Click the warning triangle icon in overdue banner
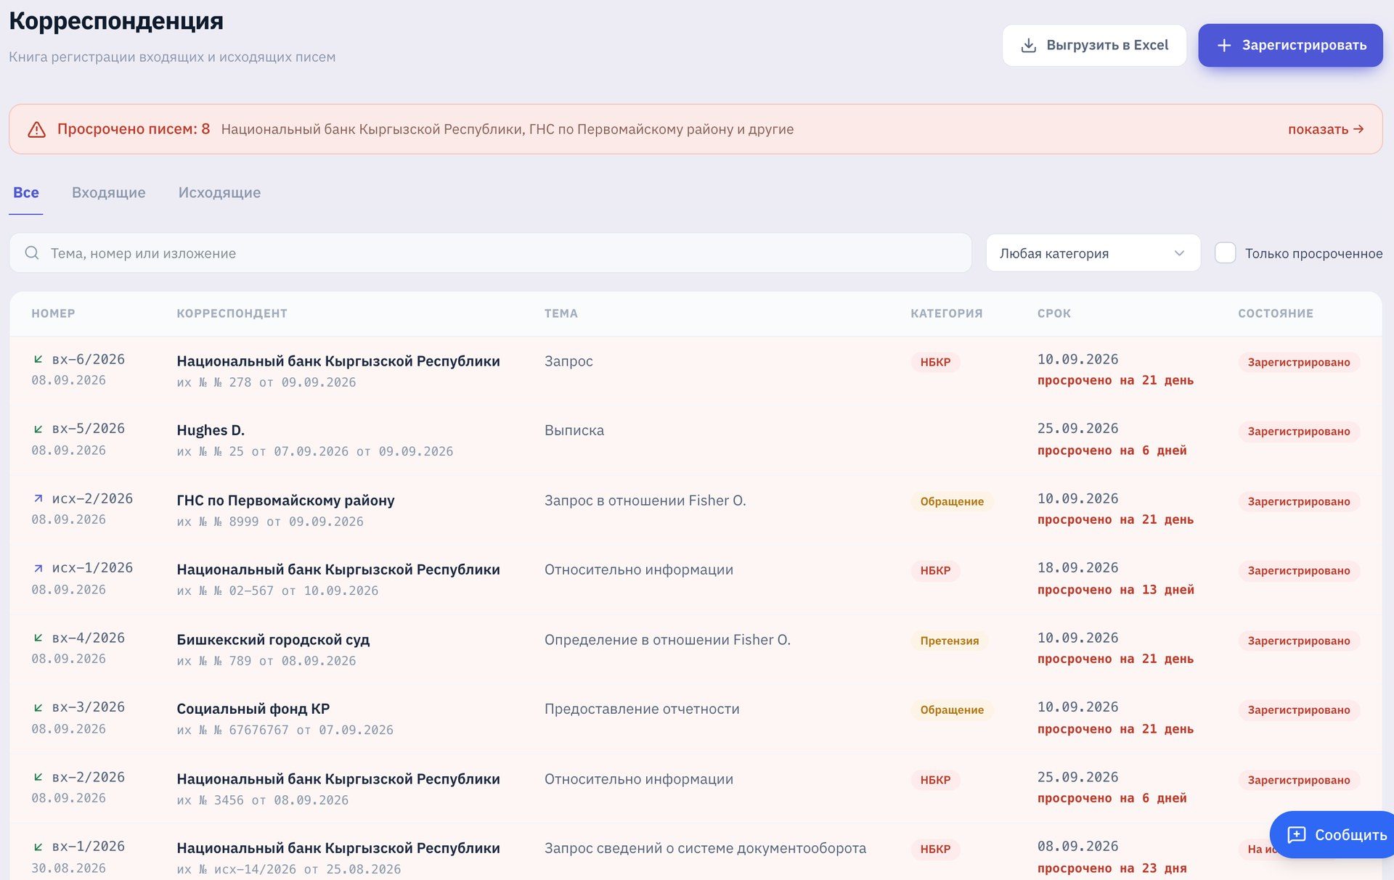 click(36, 129)
